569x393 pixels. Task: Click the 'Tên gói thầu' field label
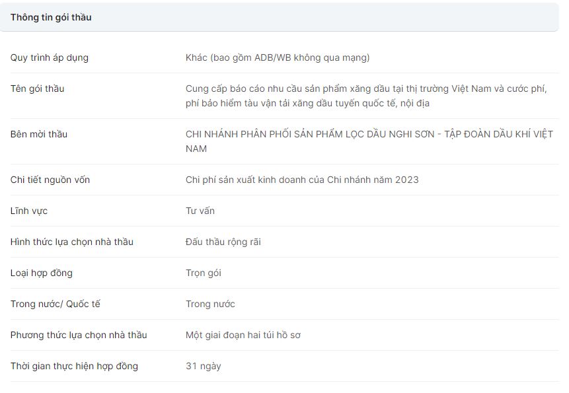click(38, 89)
